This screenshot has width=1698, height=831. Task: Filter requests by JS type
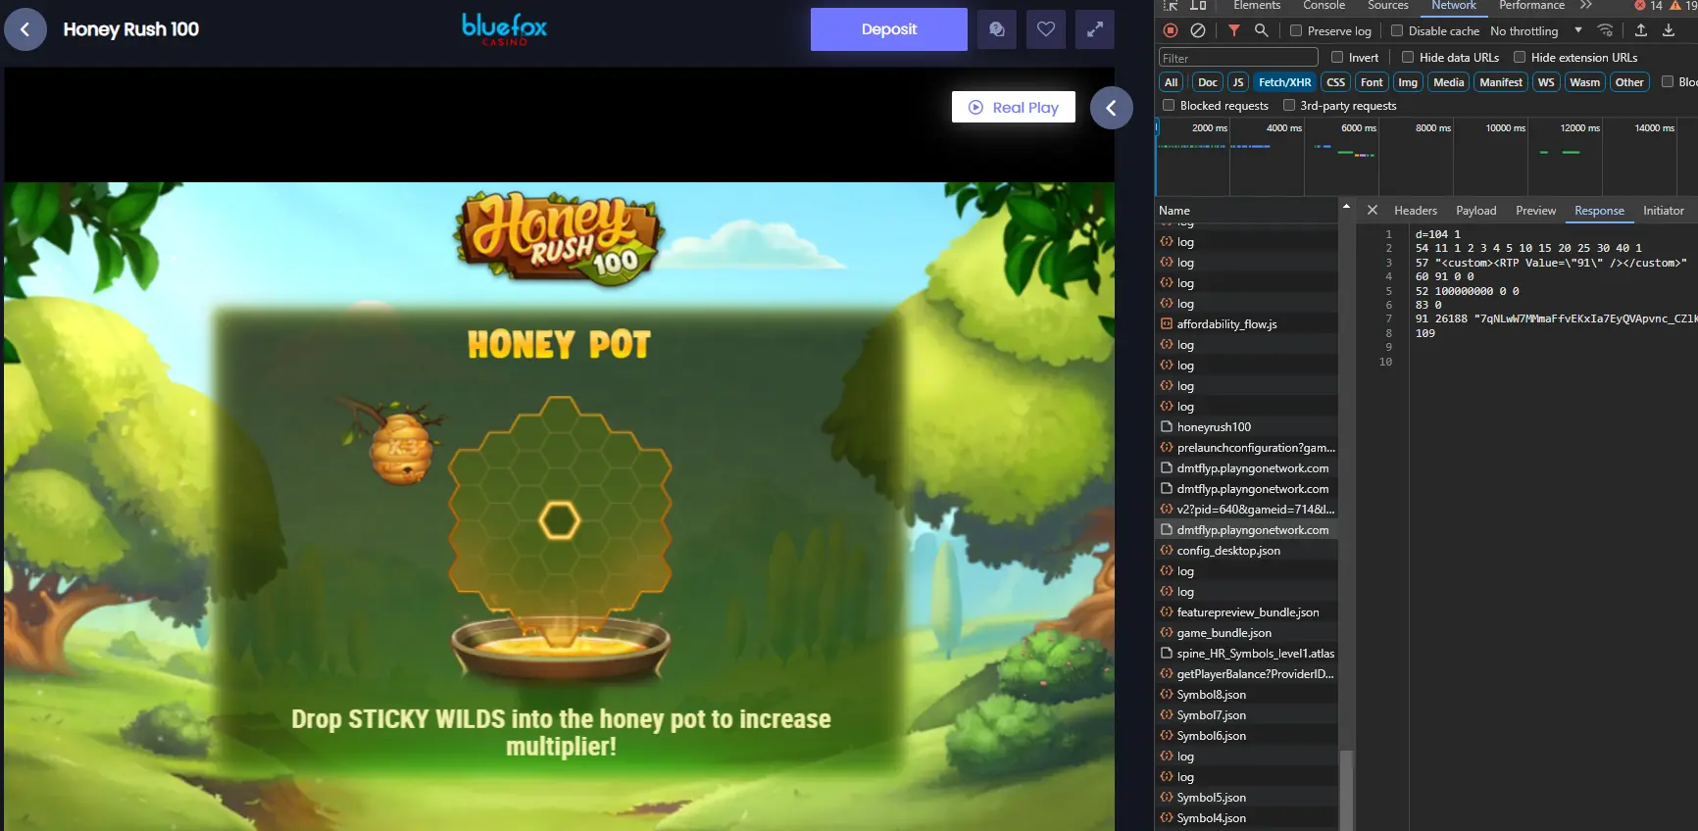pyautogui.click(x=1238, y=82)
